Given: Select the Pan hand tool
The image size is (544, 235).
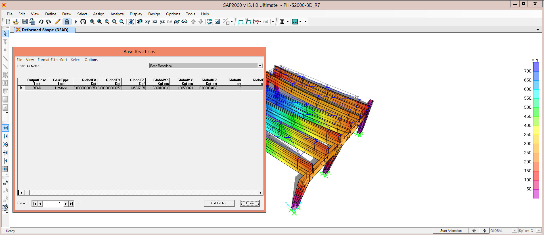Looking at the screenshot, I should click(131, 22).
